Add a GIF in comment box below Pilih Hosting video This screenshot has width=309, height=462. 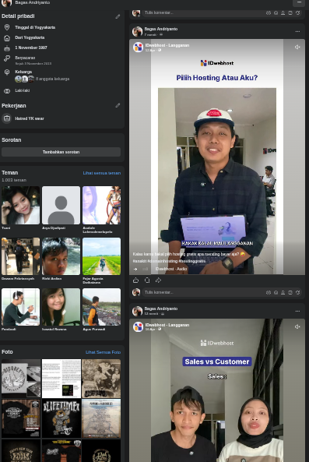tap(290, 293)
